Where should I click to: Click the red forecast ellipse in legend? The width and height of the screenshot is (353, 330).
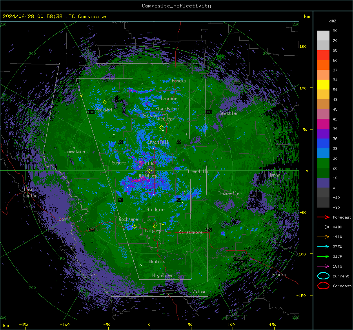point(323,286)
